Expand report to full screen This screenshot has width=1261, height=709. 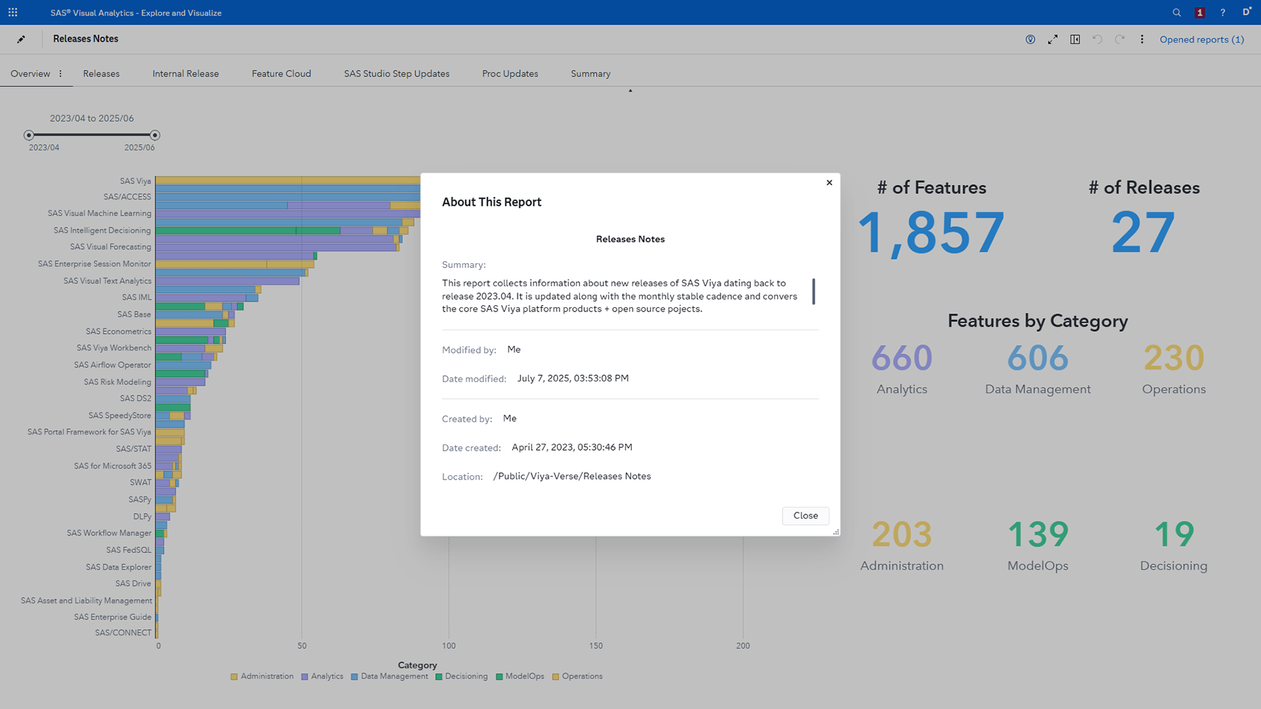(x=1052, y=40)
